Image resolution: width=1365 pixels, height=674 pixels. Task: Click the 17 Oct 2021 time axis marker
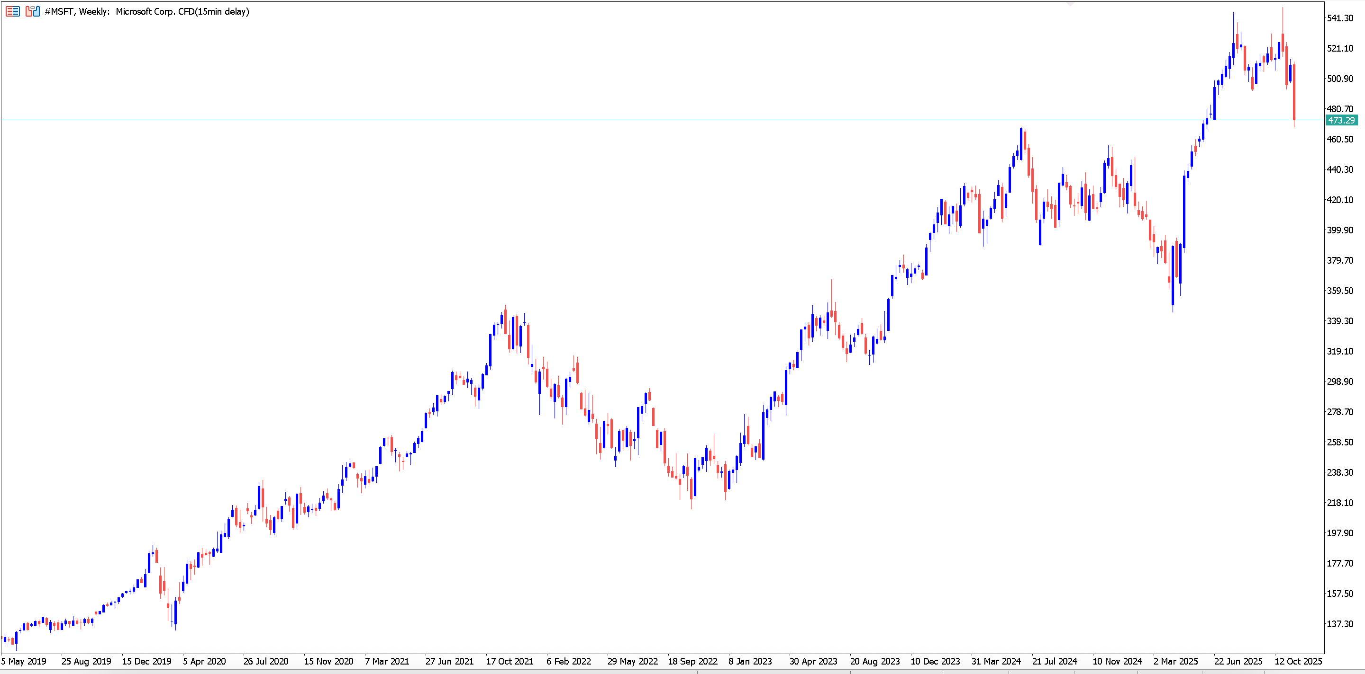tap(510, 661)
